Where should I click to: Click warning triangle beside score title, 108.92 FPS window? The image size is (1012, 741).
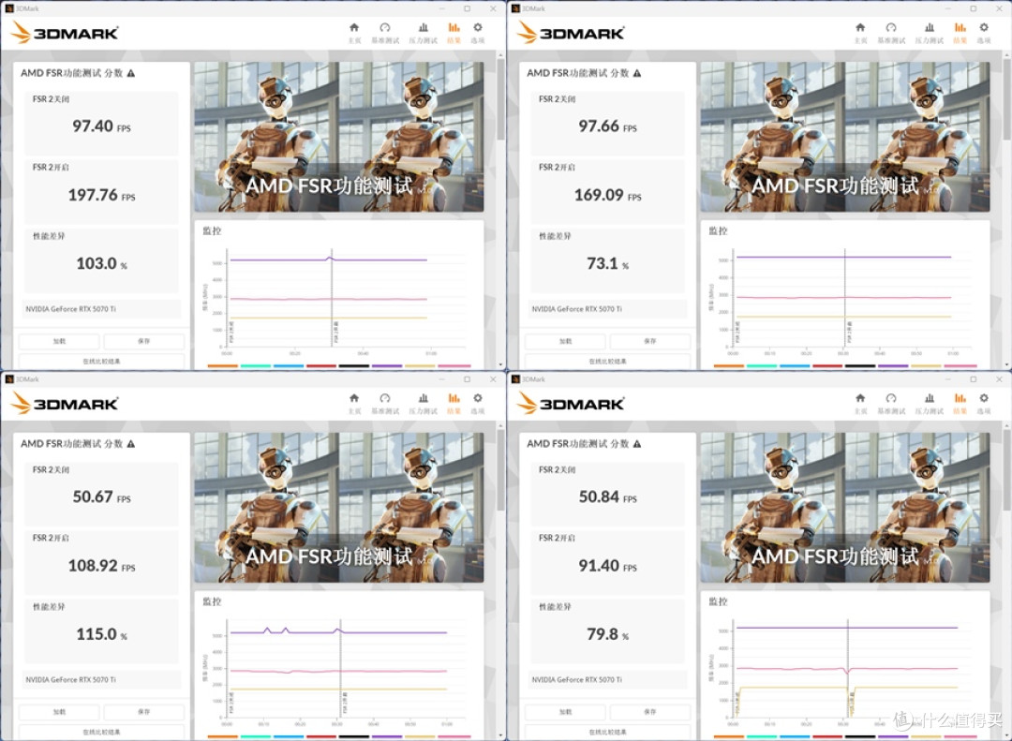click(131, 443)
